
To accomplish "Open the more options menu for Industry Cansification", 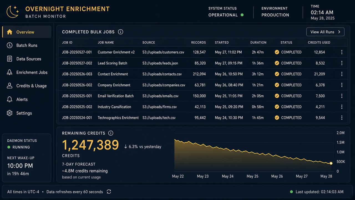I will pos(342,107).
